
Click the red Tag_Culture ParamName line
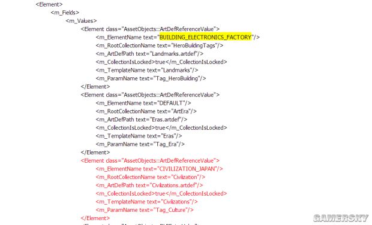(x=145, y=210)
